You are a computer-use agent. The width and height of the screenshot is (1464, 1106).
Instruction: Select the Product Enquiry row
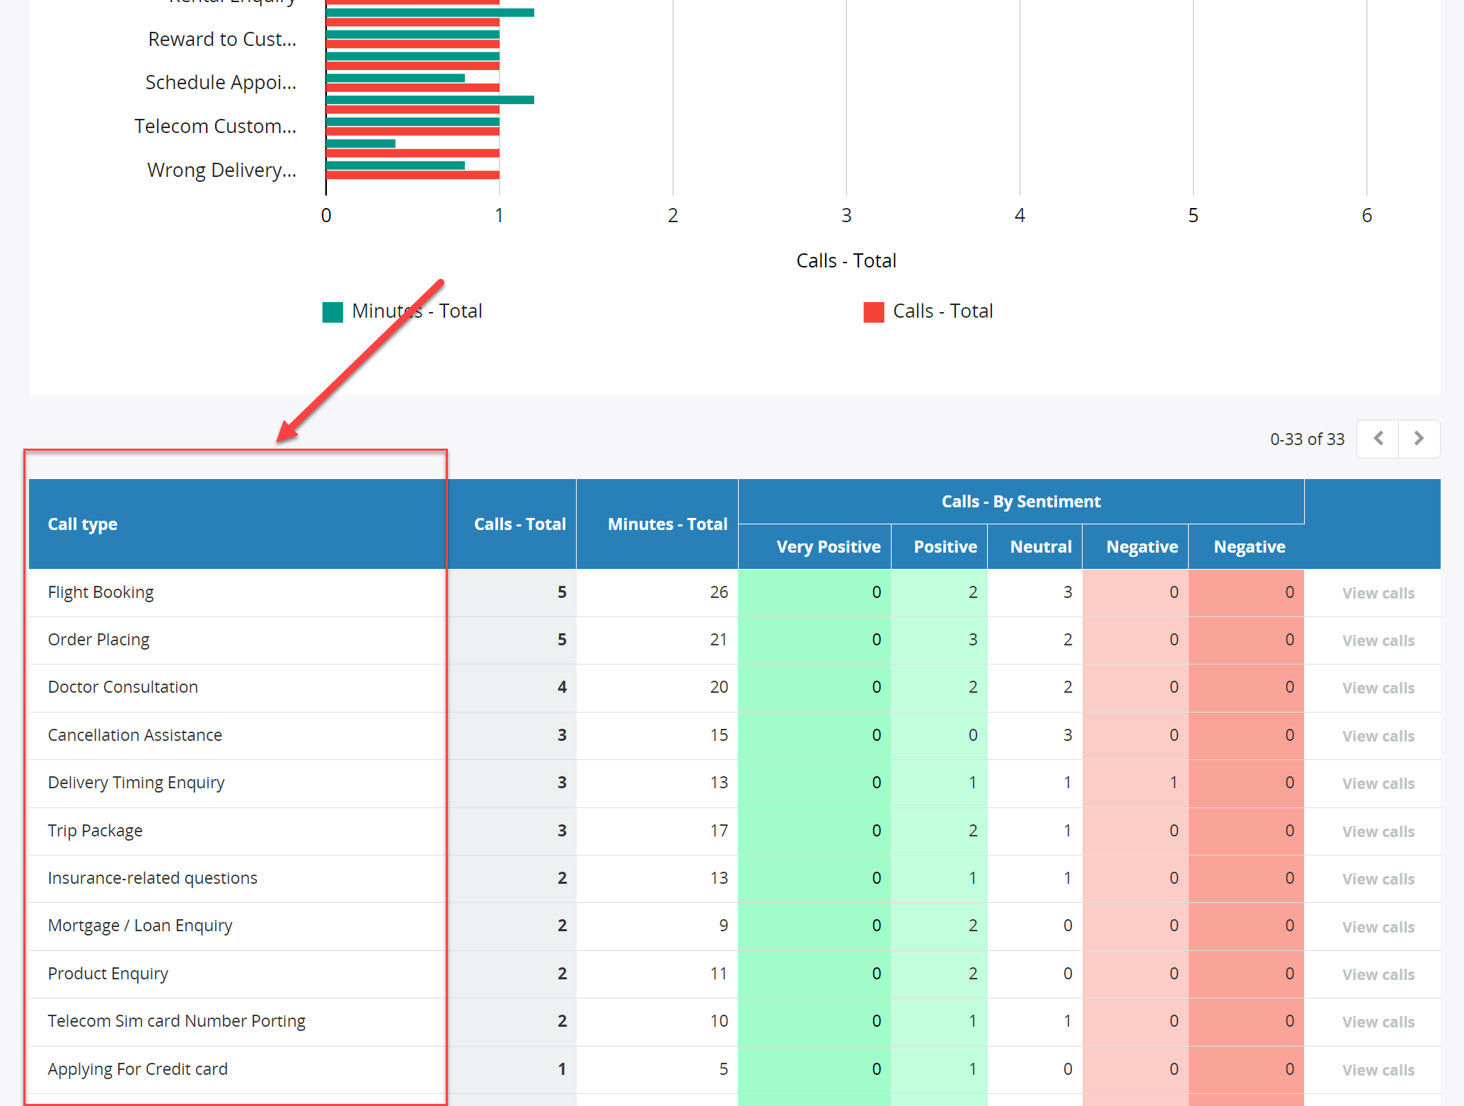(734, 974)
